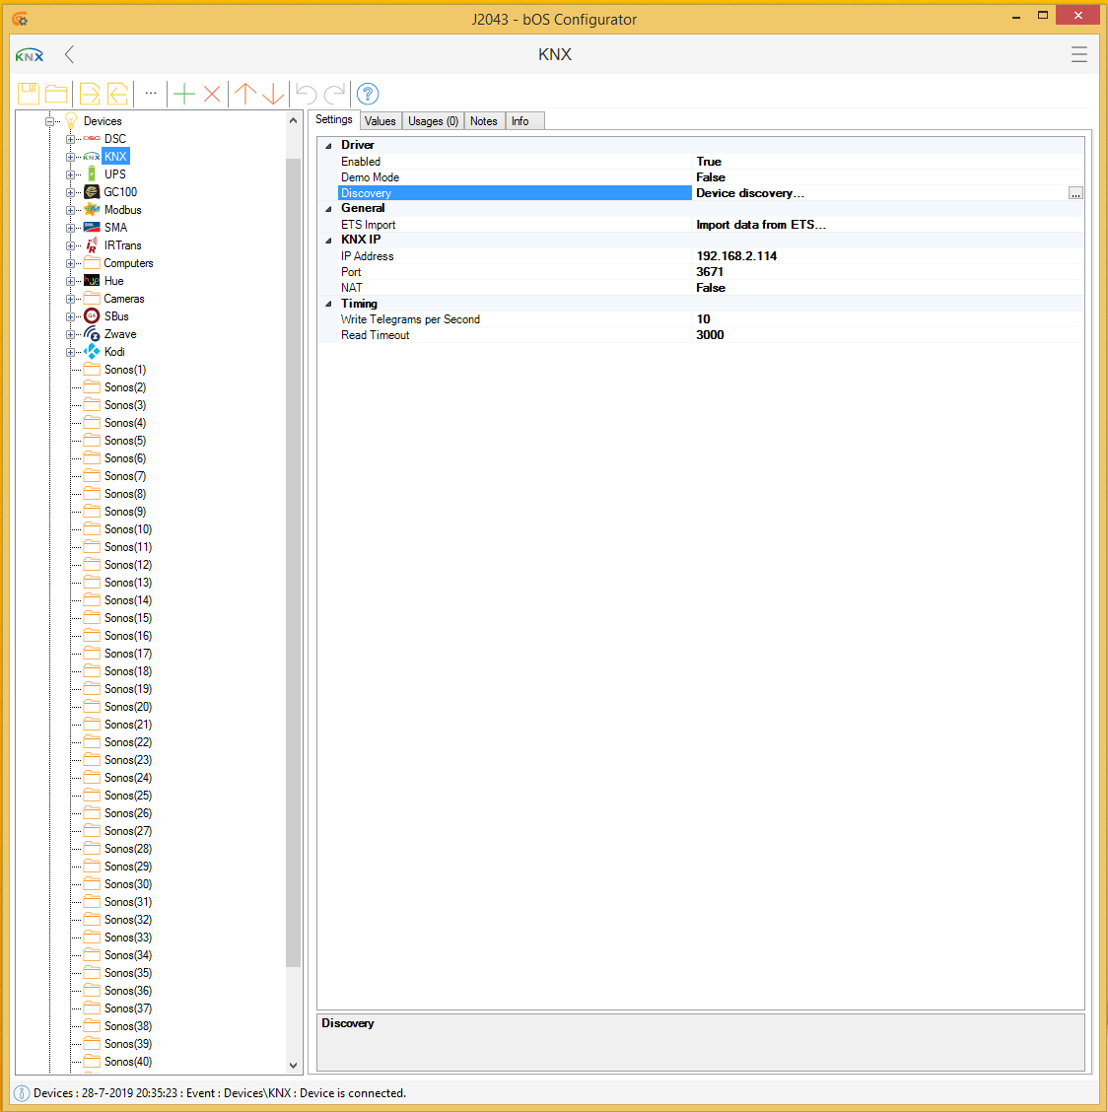Open help with the question mark icon

[368, 94]
